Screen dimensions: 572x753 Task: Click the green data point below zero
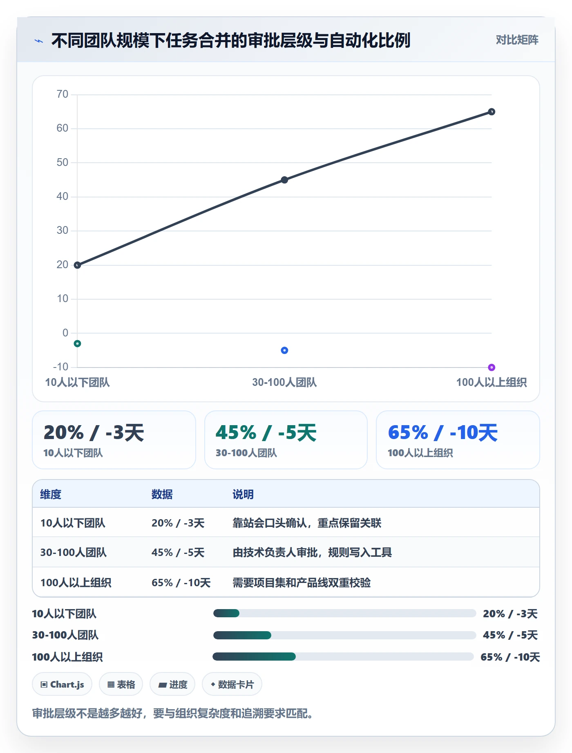(77, 343)
